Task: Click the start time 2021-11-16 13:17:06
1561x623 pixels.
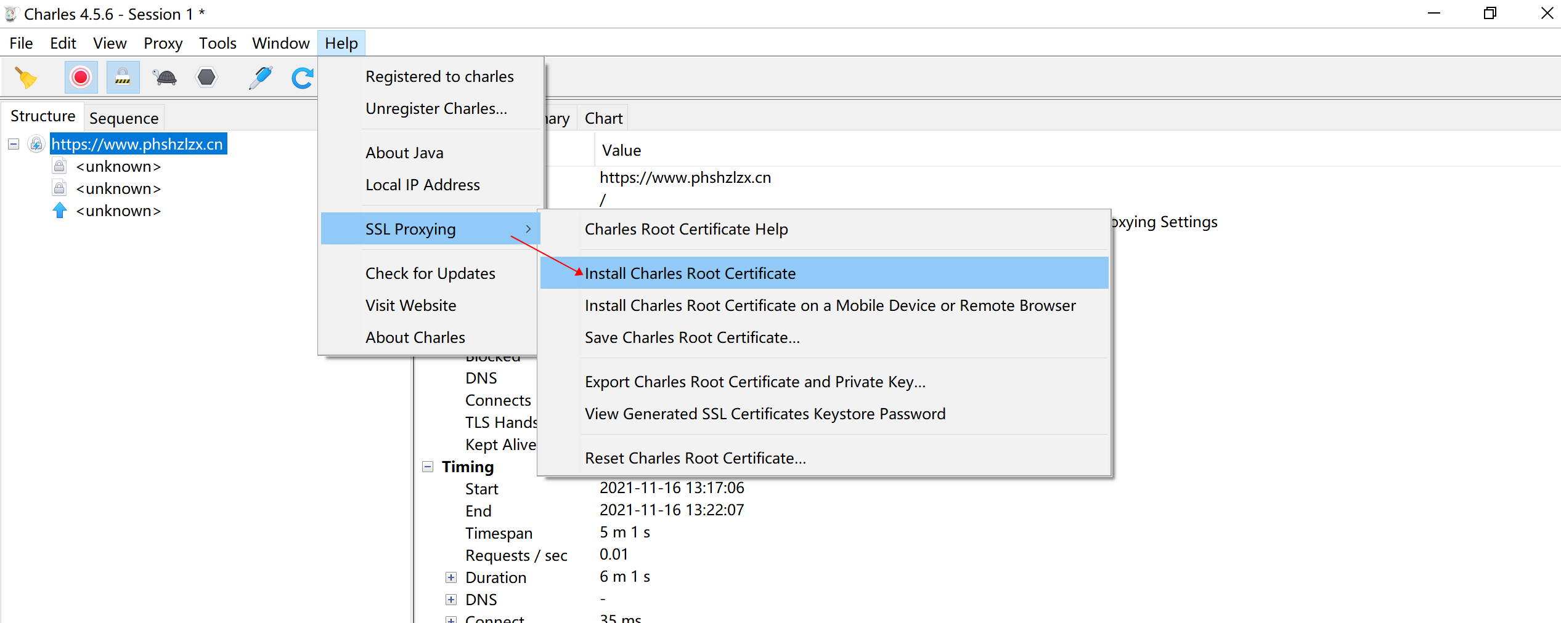Action: tap(672, 488)
